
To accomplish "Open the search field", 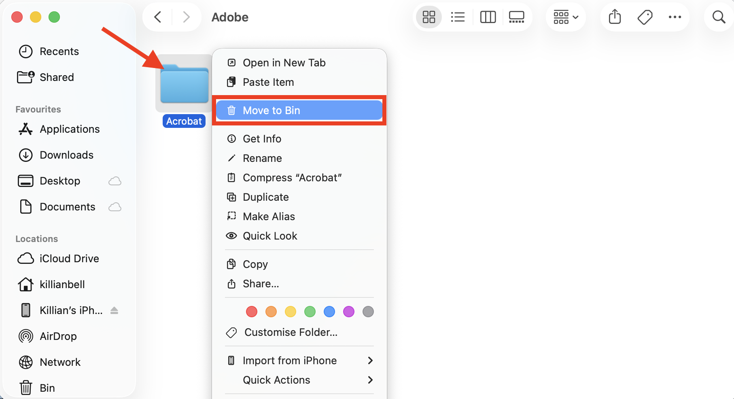I will (718, 17).
